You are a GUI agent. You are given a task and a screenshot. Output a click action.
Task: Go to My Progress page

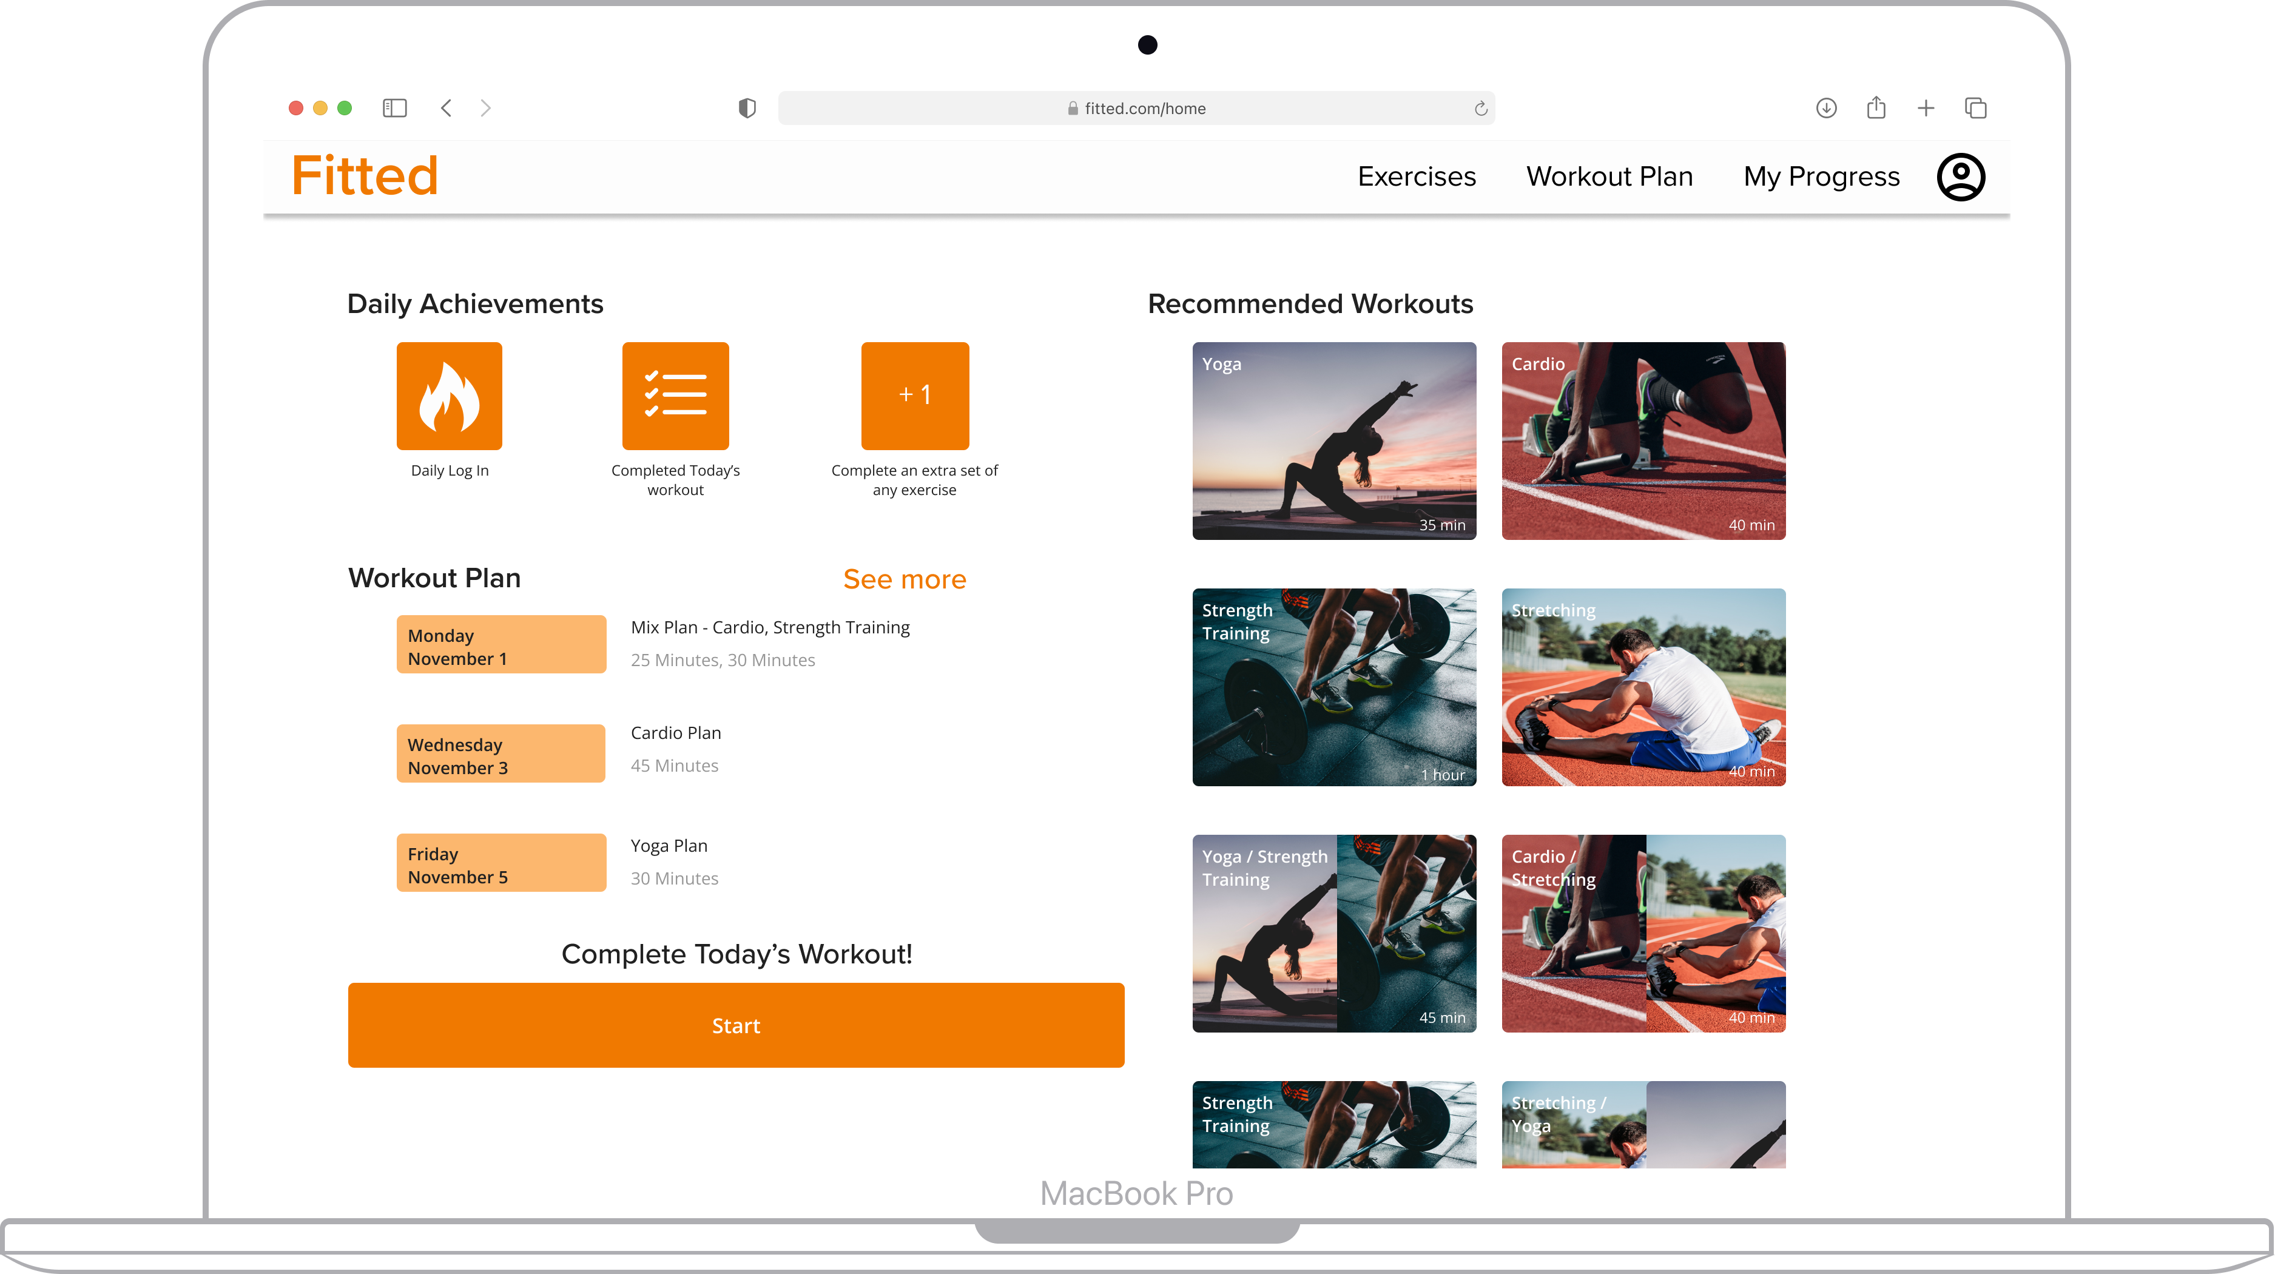coord(1820,177)
